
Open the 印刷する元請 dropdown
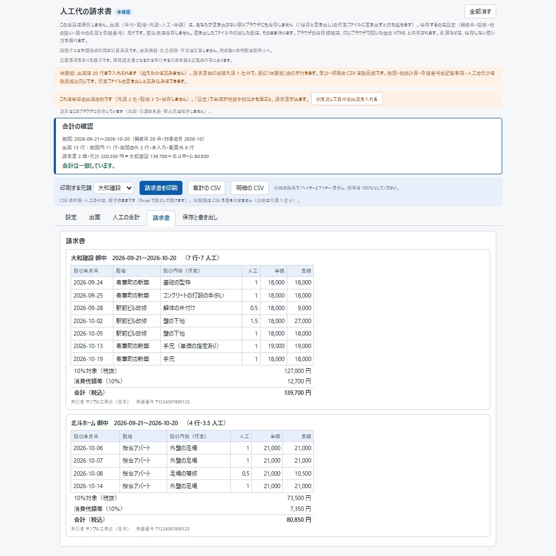[114, 188]
